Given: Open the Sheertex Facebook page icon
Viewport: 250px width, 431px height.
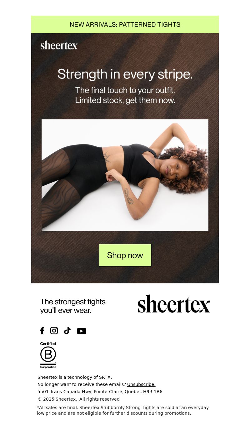Looking at the screenshot, I should point(42,331).
